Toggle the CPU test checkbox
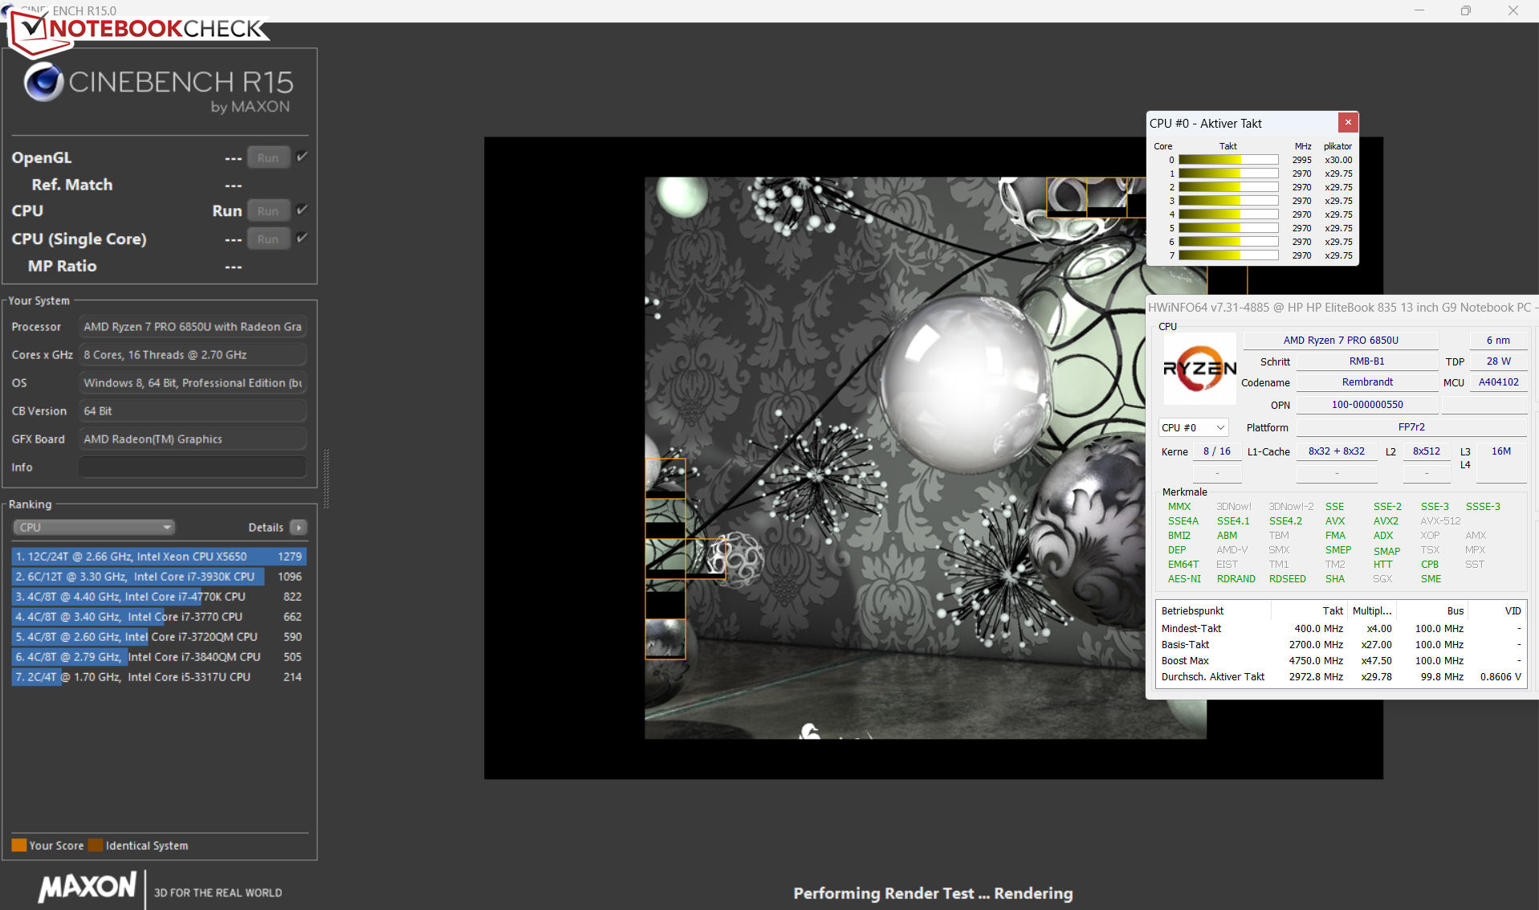The image size is (1539, 910). [302, 210]
